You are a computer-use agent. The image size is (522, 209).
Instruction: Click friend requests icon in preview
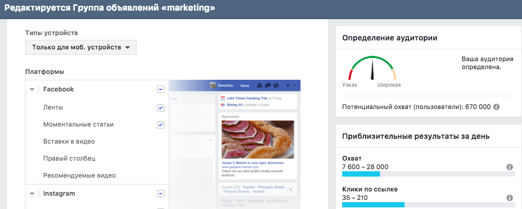(x=260, y=86)
